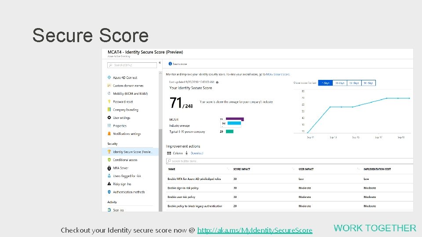Open the aka.ms/MyIdentitySecureScore link
Viewport: 422px width, 237px height.
point(255,230)
